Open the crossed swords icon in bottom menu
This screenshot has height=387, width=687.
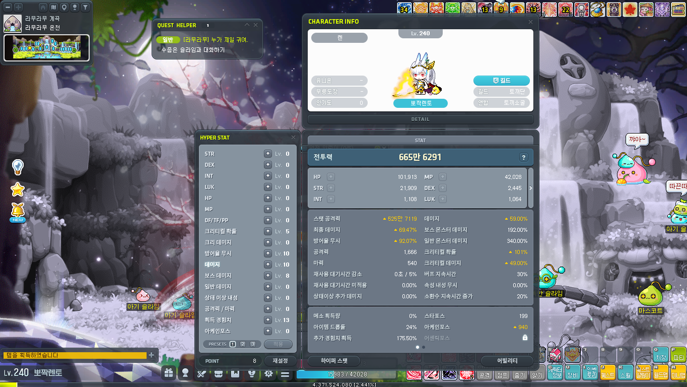pos(202,373)
